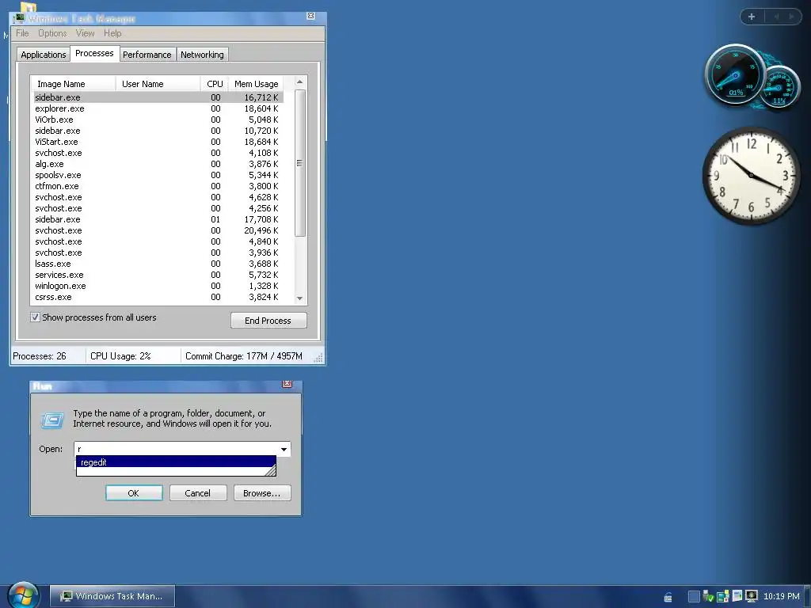Click the Windows Start orb

click(24, 595)
